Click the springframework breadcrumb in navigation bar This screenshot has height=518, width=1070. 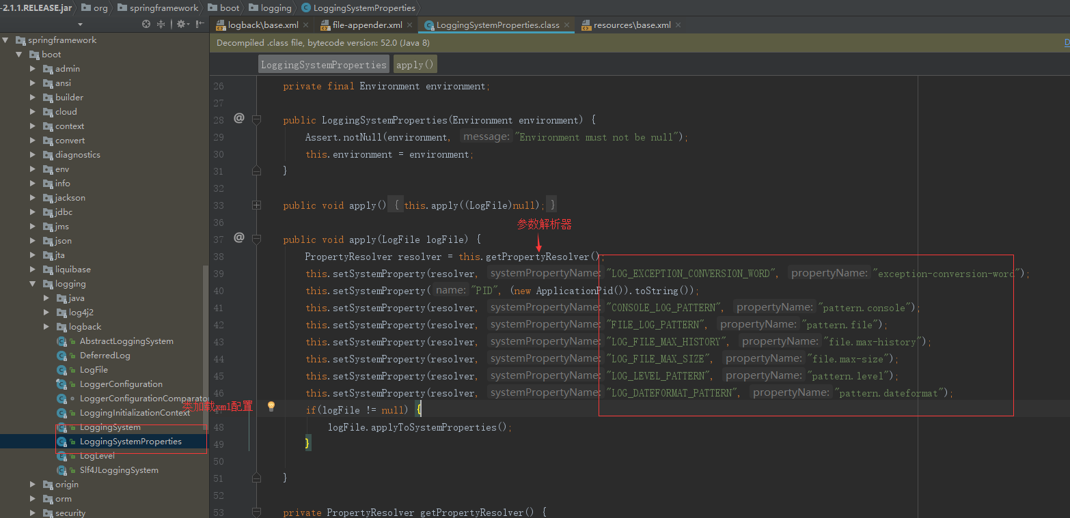tap(158, 8)
